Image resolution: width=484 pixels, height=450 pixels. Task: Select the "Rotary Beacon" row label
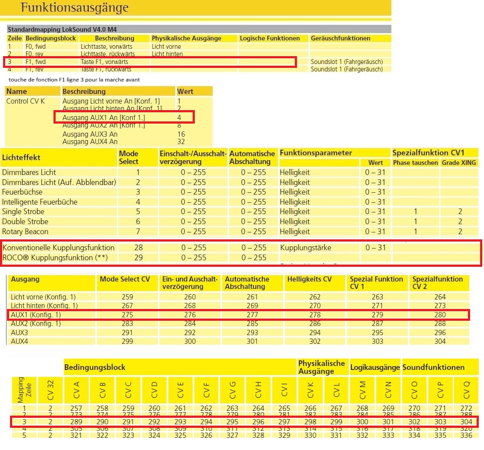coord(25,232)
